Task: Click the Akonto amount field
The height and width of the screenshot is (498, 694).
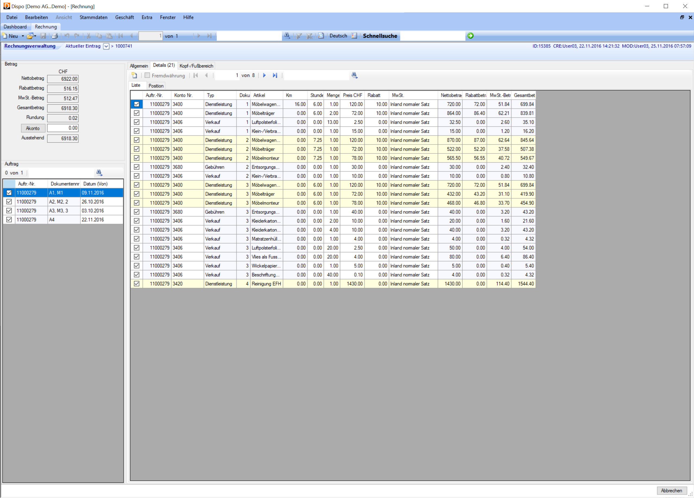Action: click(63, 128)
